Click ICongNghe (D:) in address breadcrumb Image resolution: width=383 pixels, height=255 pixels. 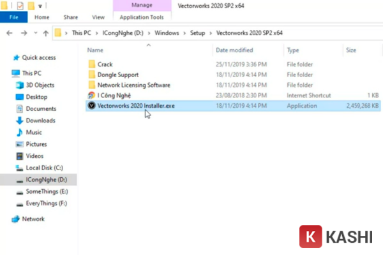click(x=123, y=33)
